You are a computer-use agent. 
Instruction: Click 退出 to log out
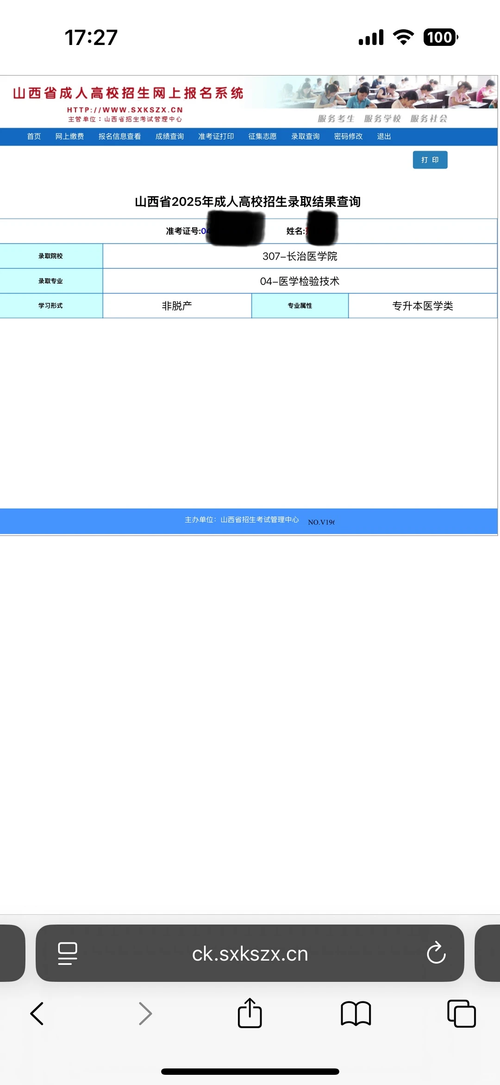384,136
